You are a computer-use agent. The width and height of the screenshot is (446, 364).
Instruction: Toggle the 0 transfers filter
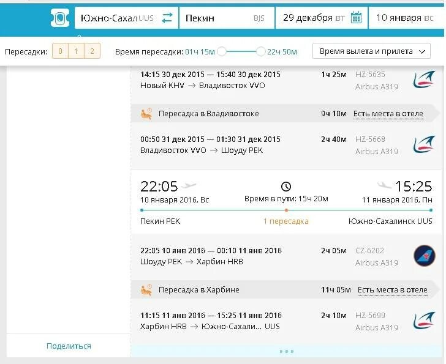point(60,51)
